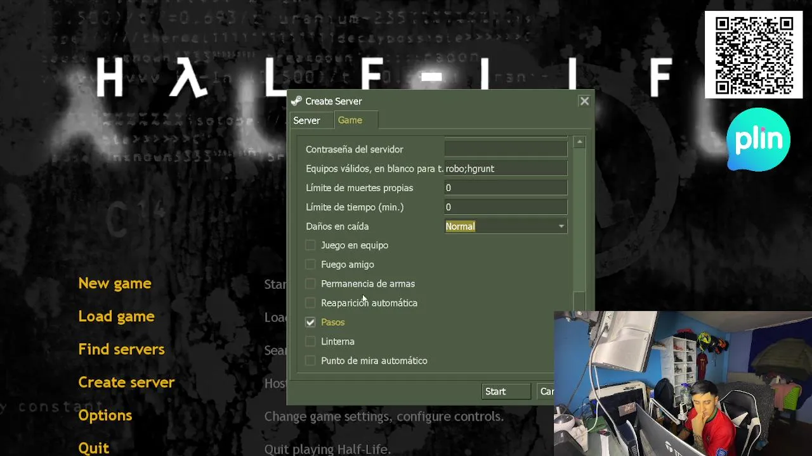Viewport: 812px width, 456px height.
Task: Click the Límite de muertes propias label
Action: tap(359, 188)
